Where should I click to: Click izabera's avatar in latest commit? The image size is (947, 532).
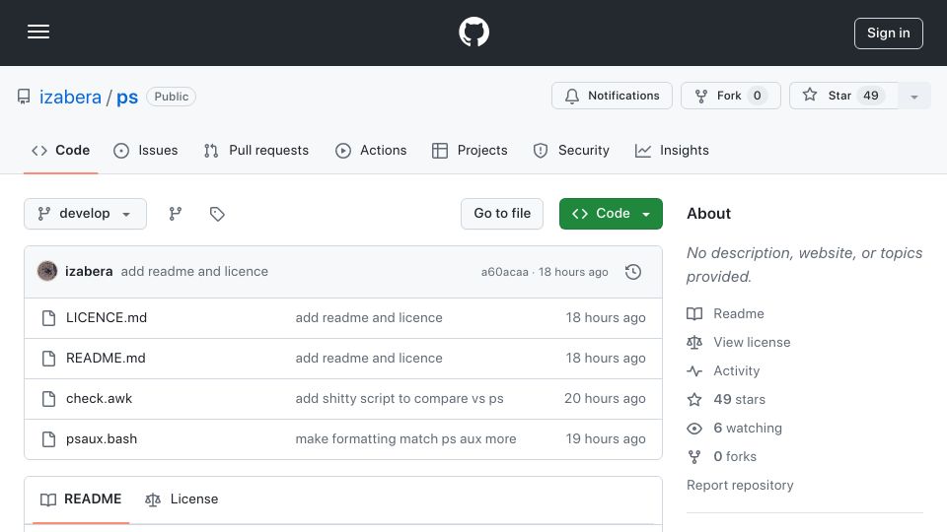(47, 272)
